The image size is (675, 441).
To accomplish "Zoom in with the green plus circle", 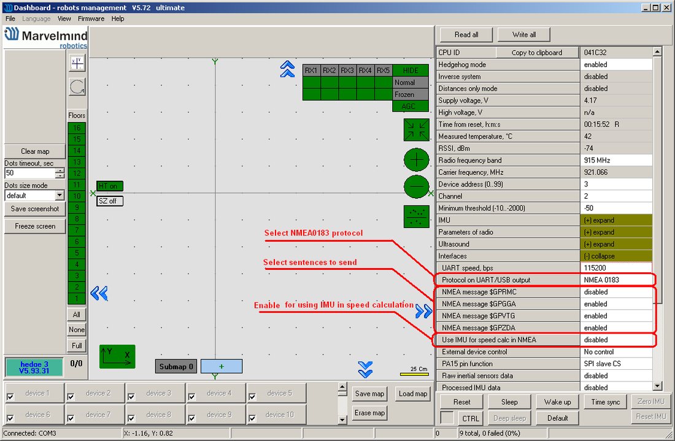I will click(x=416, y=160).
